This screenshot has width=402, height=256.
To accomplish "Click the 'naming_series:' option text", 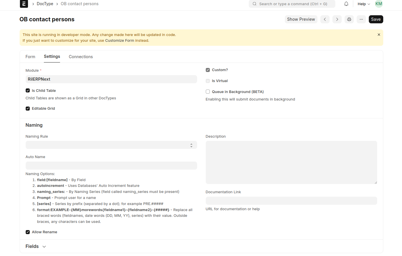I will pyautogui.click(x=51, y=192).
